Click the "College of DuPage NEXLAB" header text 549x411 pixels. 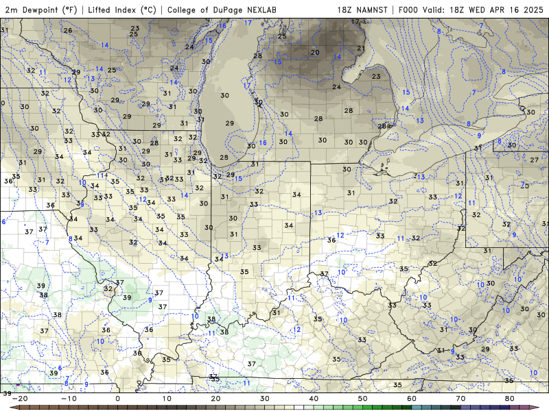click(222, 10)
